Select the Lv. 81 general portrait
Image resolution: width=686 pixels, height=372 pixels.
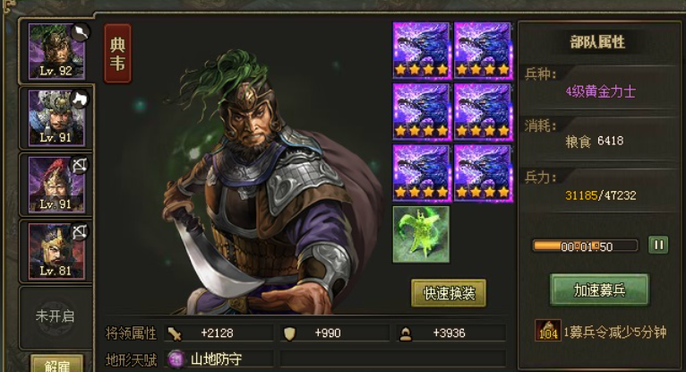tap(56, 251)
